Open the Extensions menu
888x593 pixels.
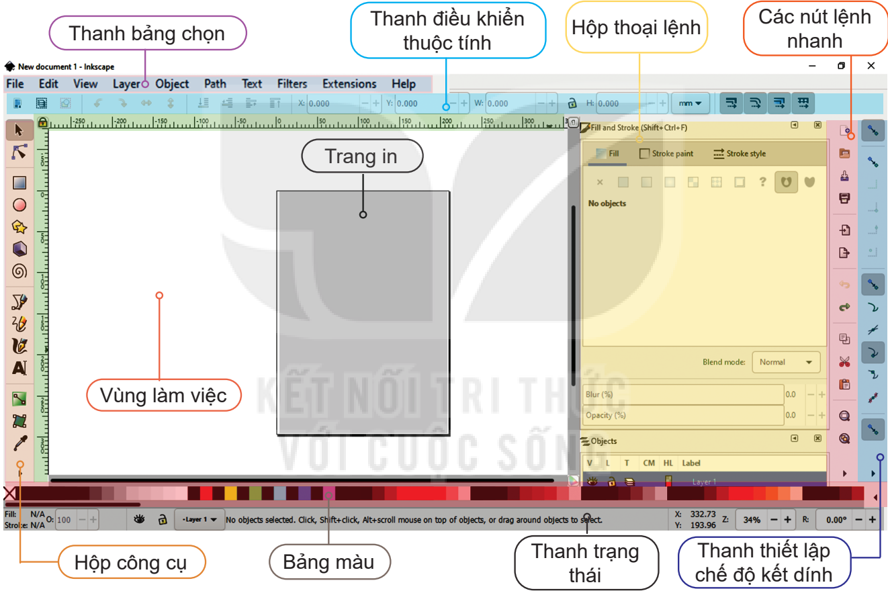pos(349,84)
